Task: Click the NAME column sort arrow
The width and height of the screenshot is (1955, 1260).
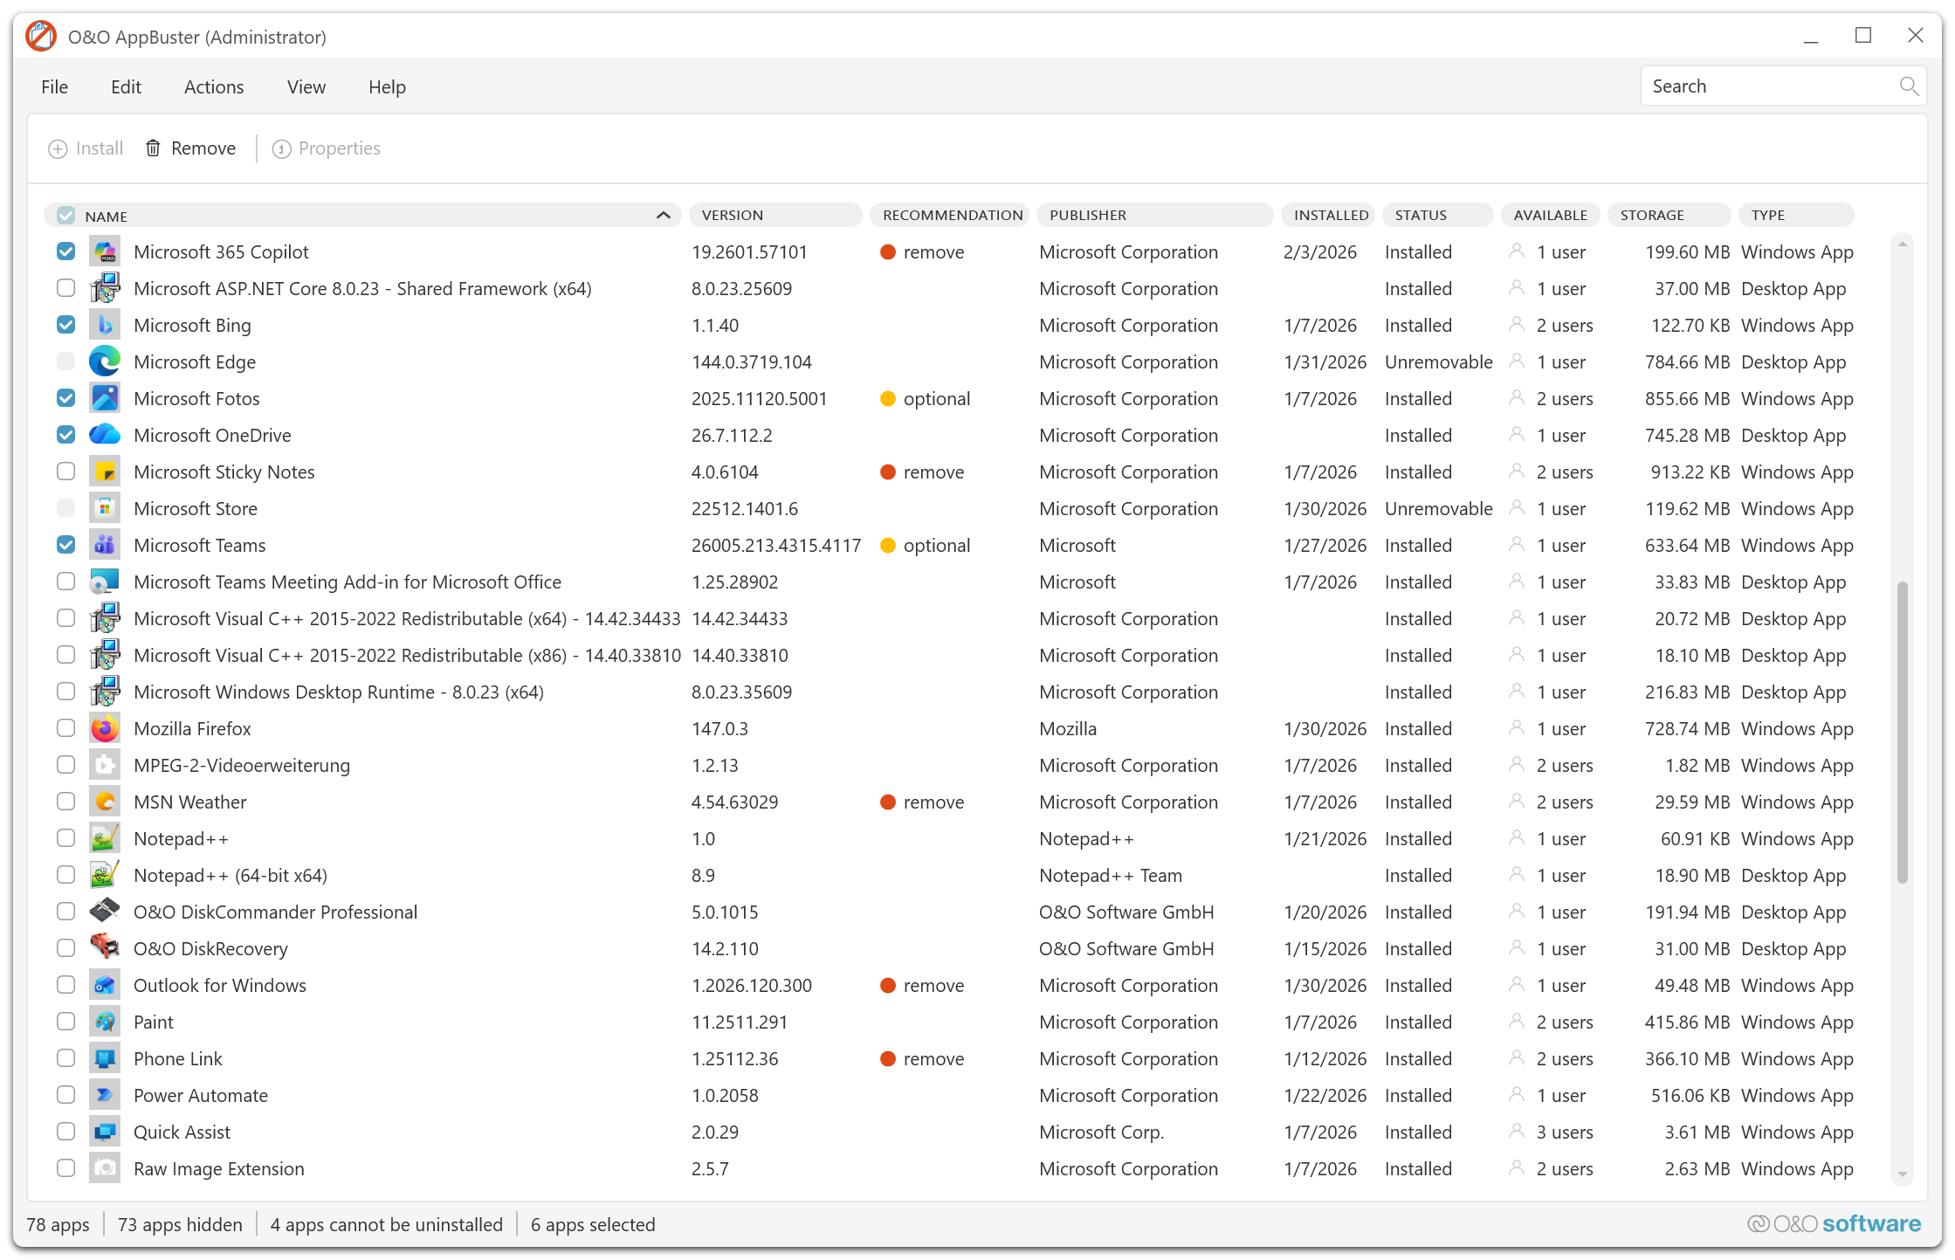Action: click(x=663, y=216)
